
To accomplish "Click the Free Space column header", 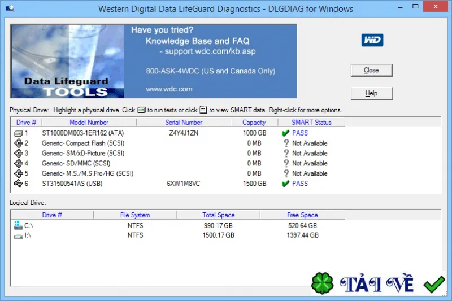I will [302, 215].
